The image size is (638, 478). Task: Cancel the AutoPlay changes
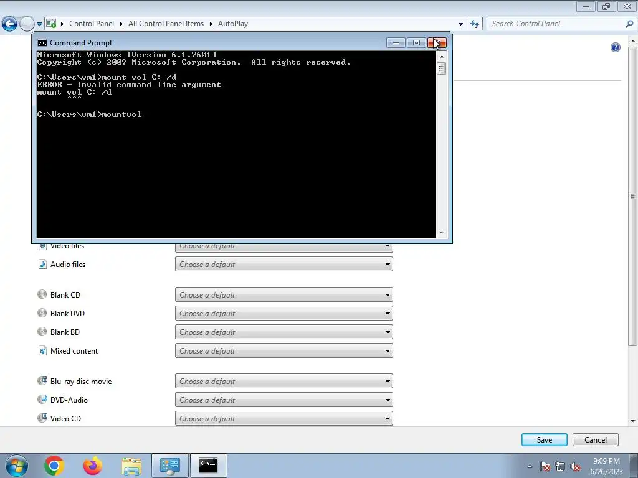pos(595,440)
